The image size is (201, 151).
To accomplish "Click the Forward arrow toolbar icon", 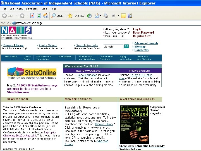I will (22, 16).
